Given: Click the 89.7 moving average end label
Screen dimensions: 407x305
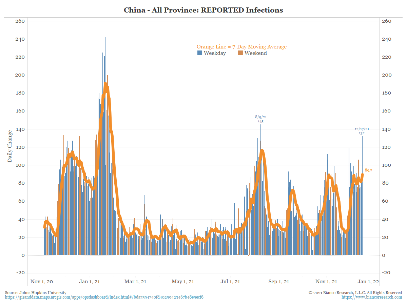Looking at the screenshot, I should click(x=368, y=170).
